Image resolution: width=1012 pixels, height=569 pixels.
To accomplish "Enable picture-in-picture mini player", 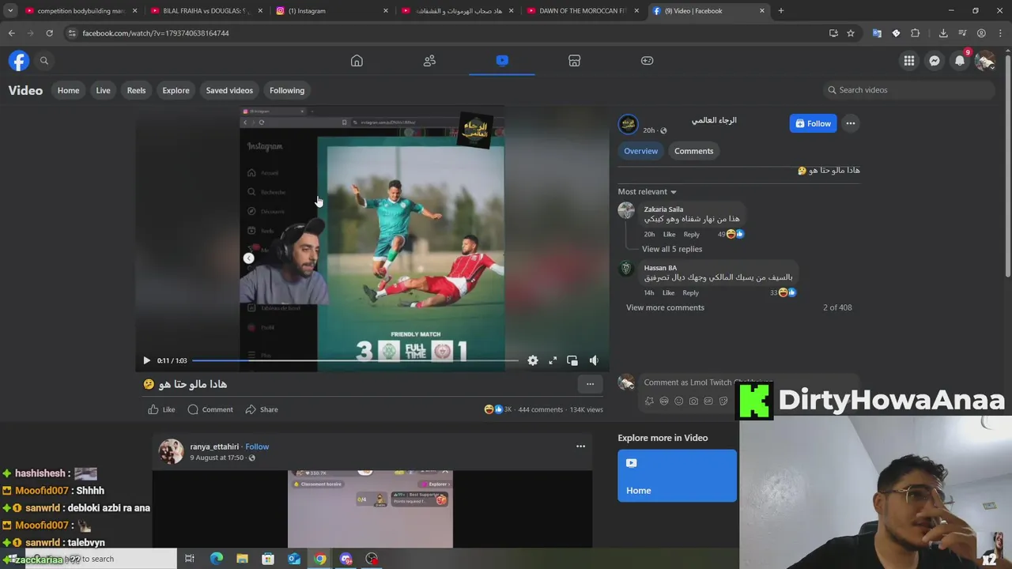I will (572, 360).
